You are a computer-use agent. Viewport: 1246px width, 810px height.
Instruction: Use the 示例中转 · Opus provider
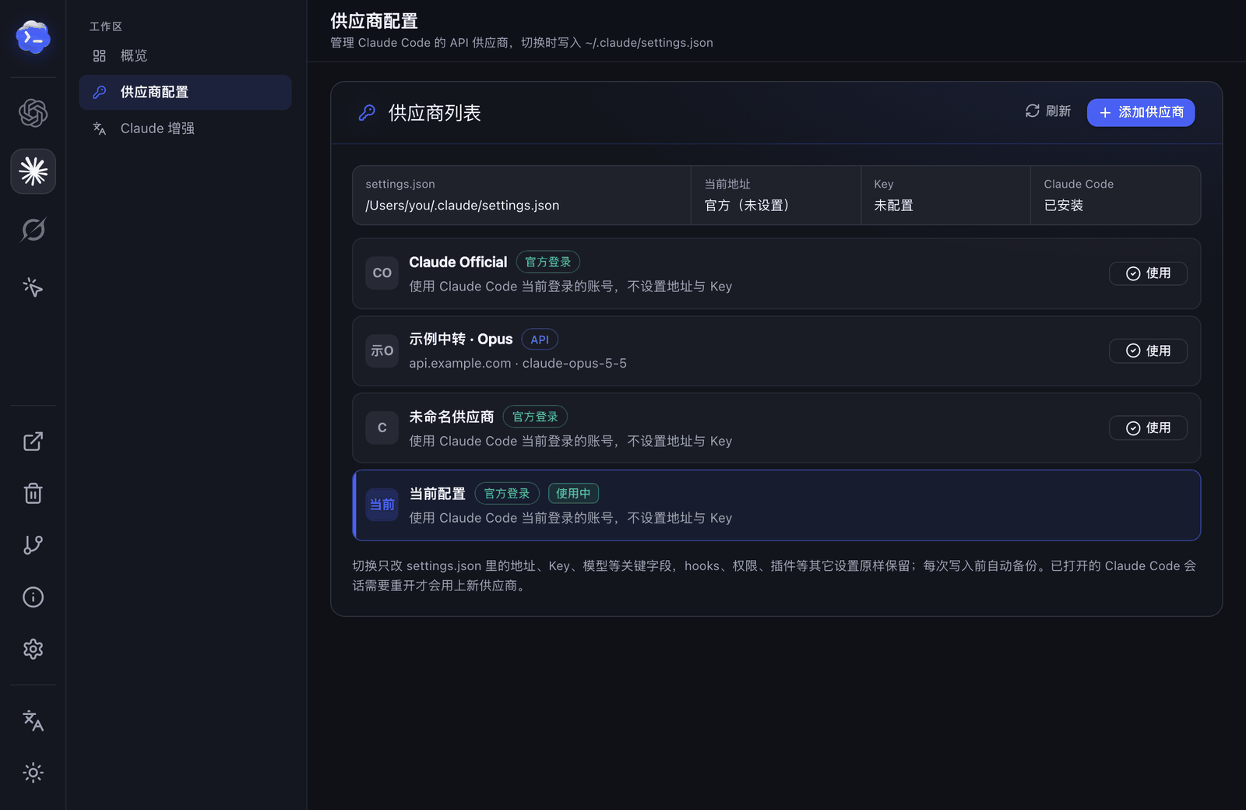tap(1148, 350)
